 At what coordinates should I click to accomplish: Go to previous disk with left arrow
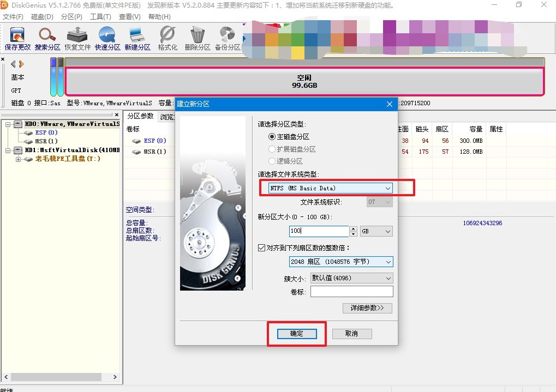13,64
